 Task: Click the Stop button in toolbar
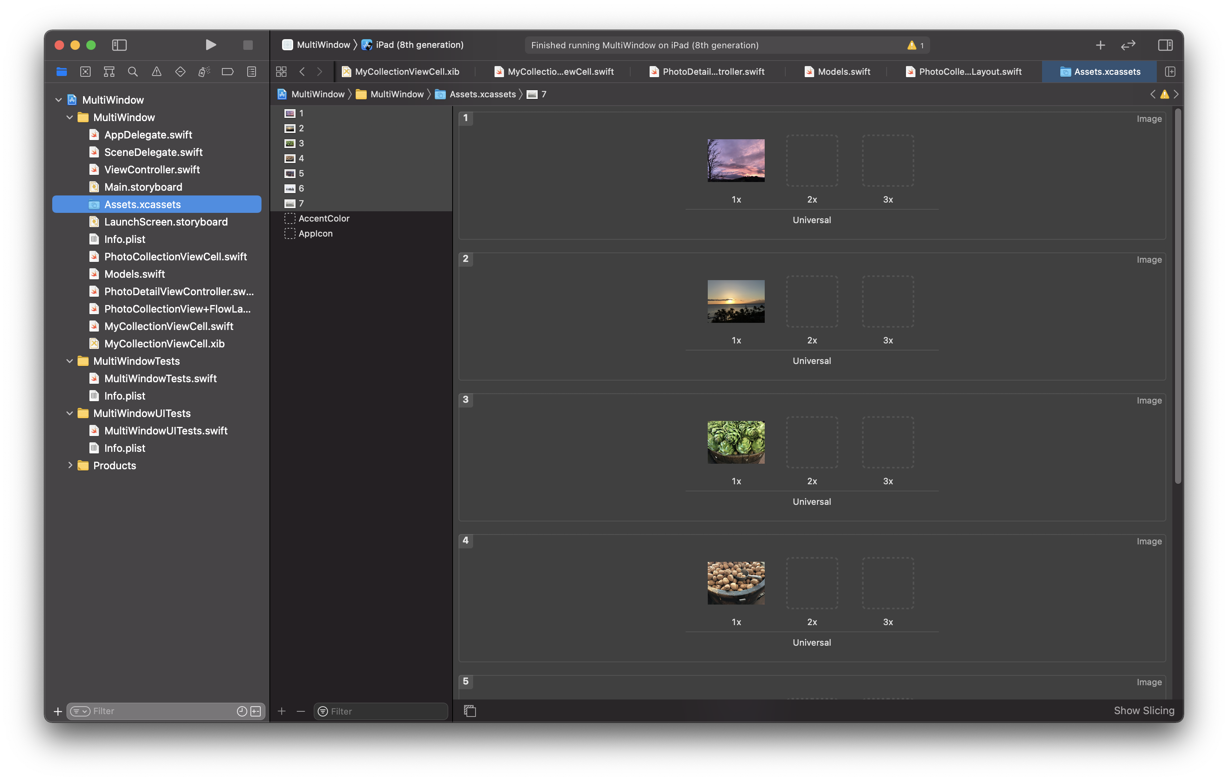248,45
